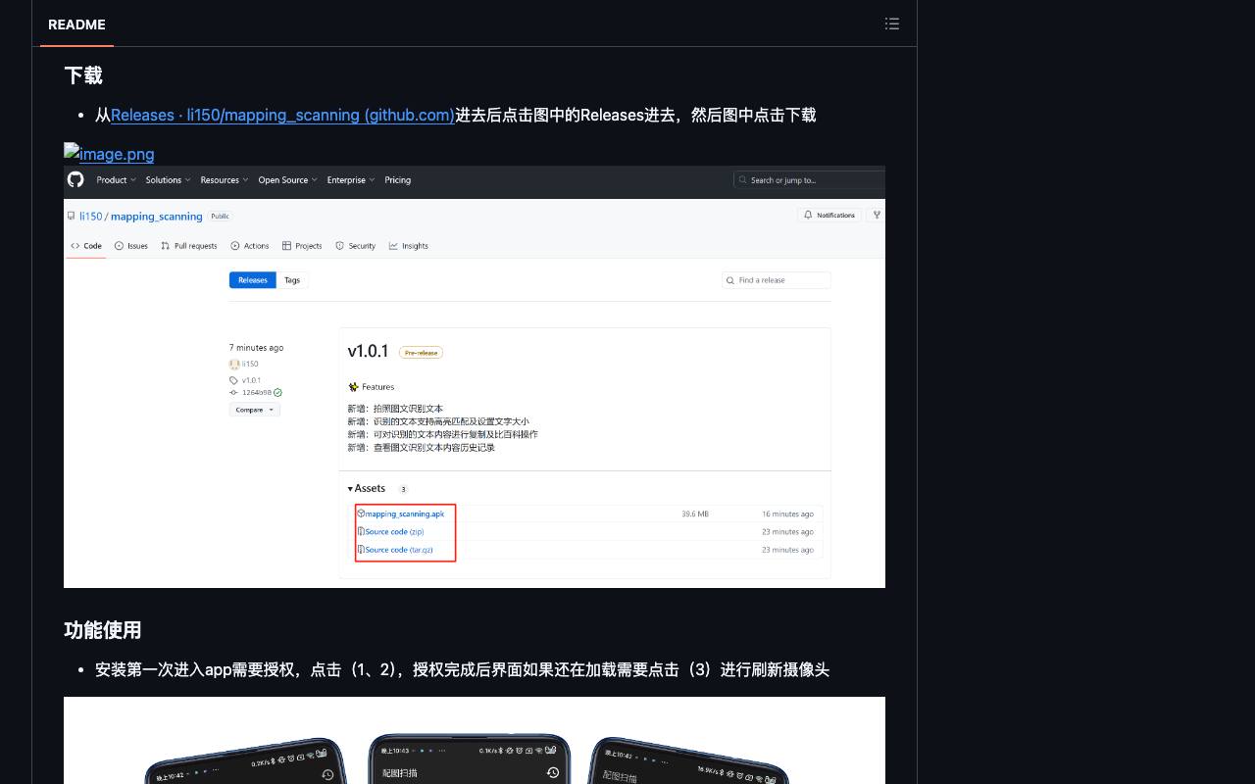The height and width of the screenshot is (784, 1255).
Task: Click the Tags button next to Releases
Action: pyautogui.click(x=292, y=280)
